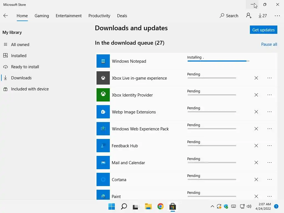
Task: Open downloads indicator showing 27
Action: click(x=263, y=16)
